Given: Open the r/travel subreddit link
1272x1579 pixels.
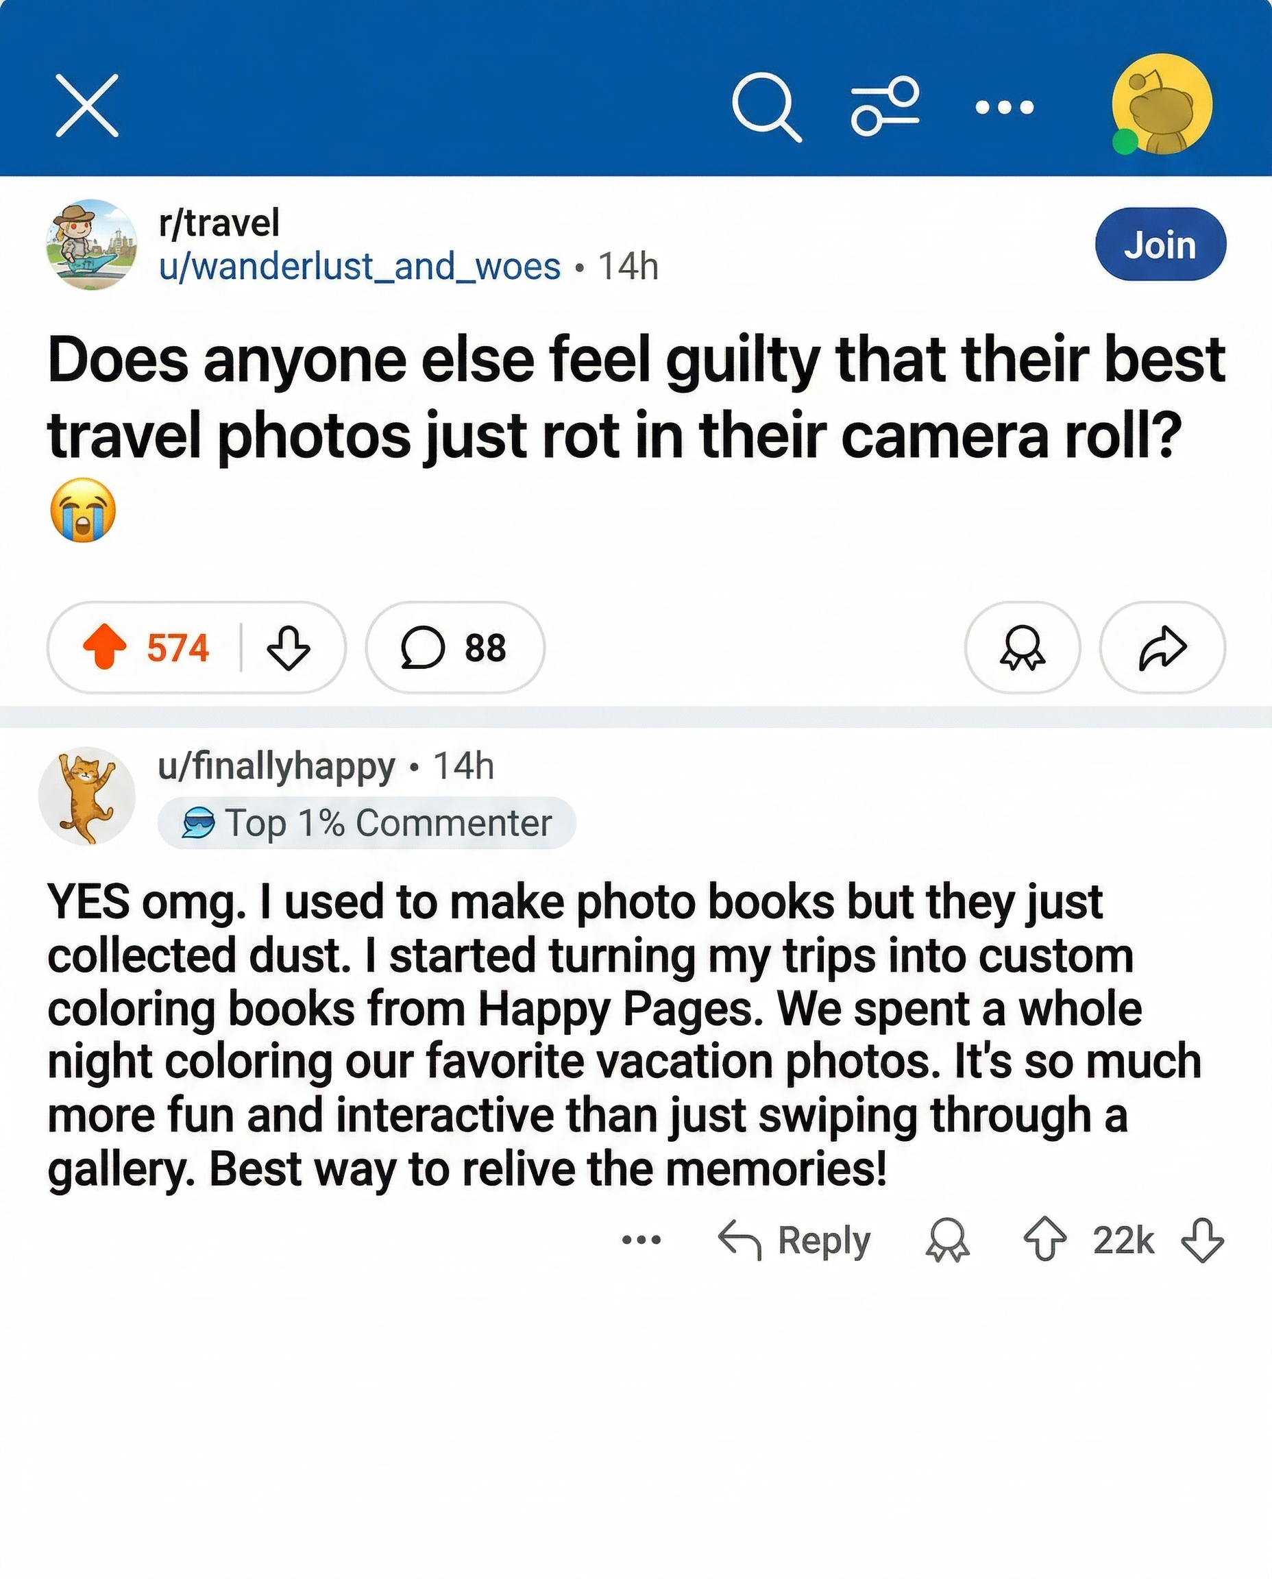Looking at the screenshot, I should 219,222.
